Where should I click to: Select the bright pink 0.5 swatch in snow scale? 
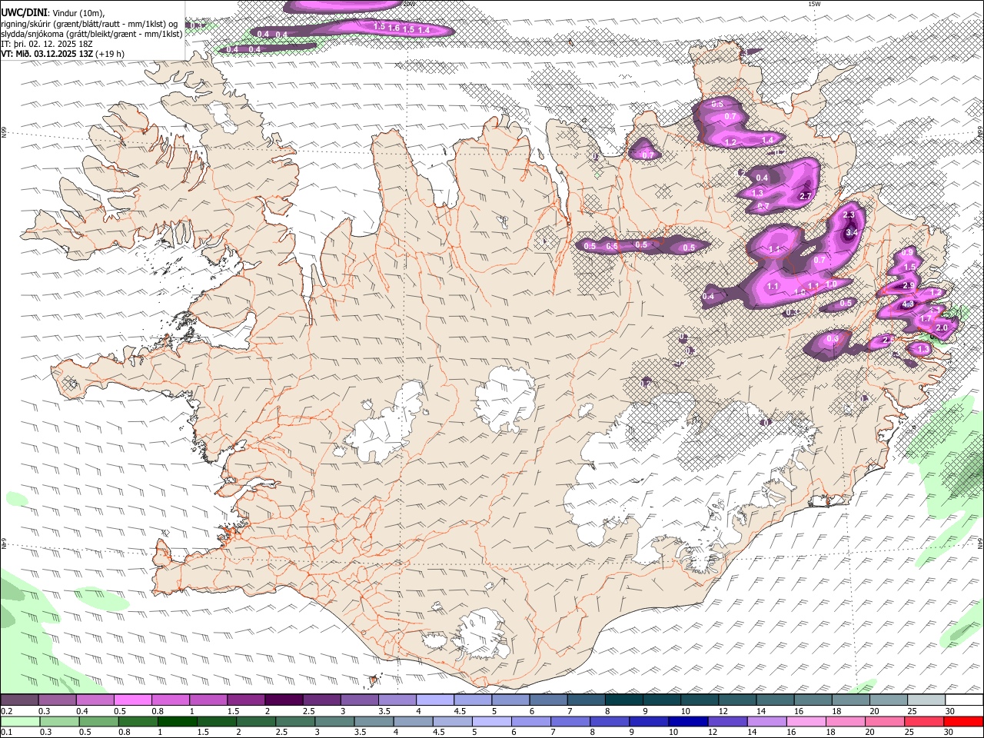point(132,700)
